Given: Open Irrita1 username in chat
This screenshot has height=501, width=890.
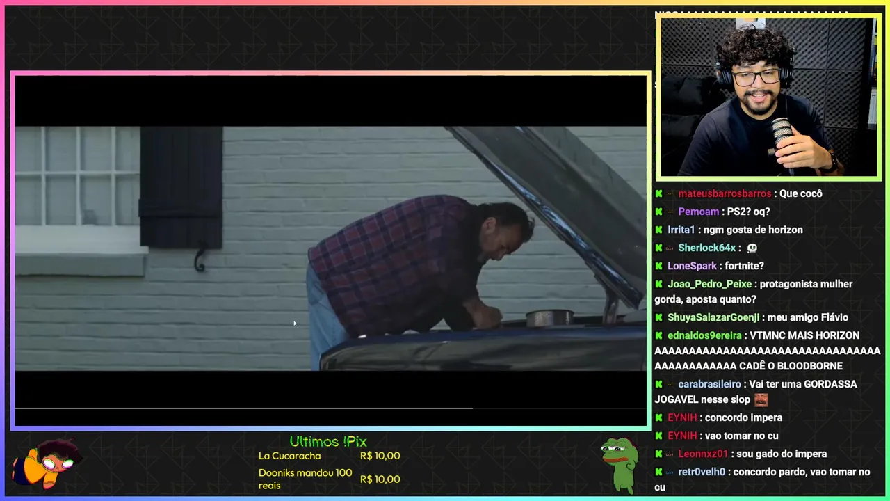Looking at the screenshot, I should coord(681,230).
